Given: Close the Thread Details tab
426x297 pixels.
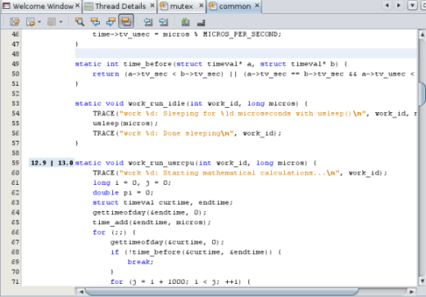Looking at the screenshot, I should [x=152, y=6].
